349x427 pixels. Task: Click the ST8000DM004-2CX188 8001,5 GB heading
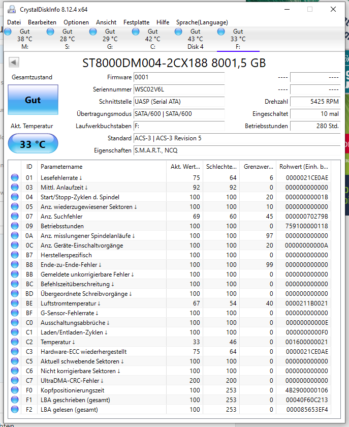coord(174,63)
